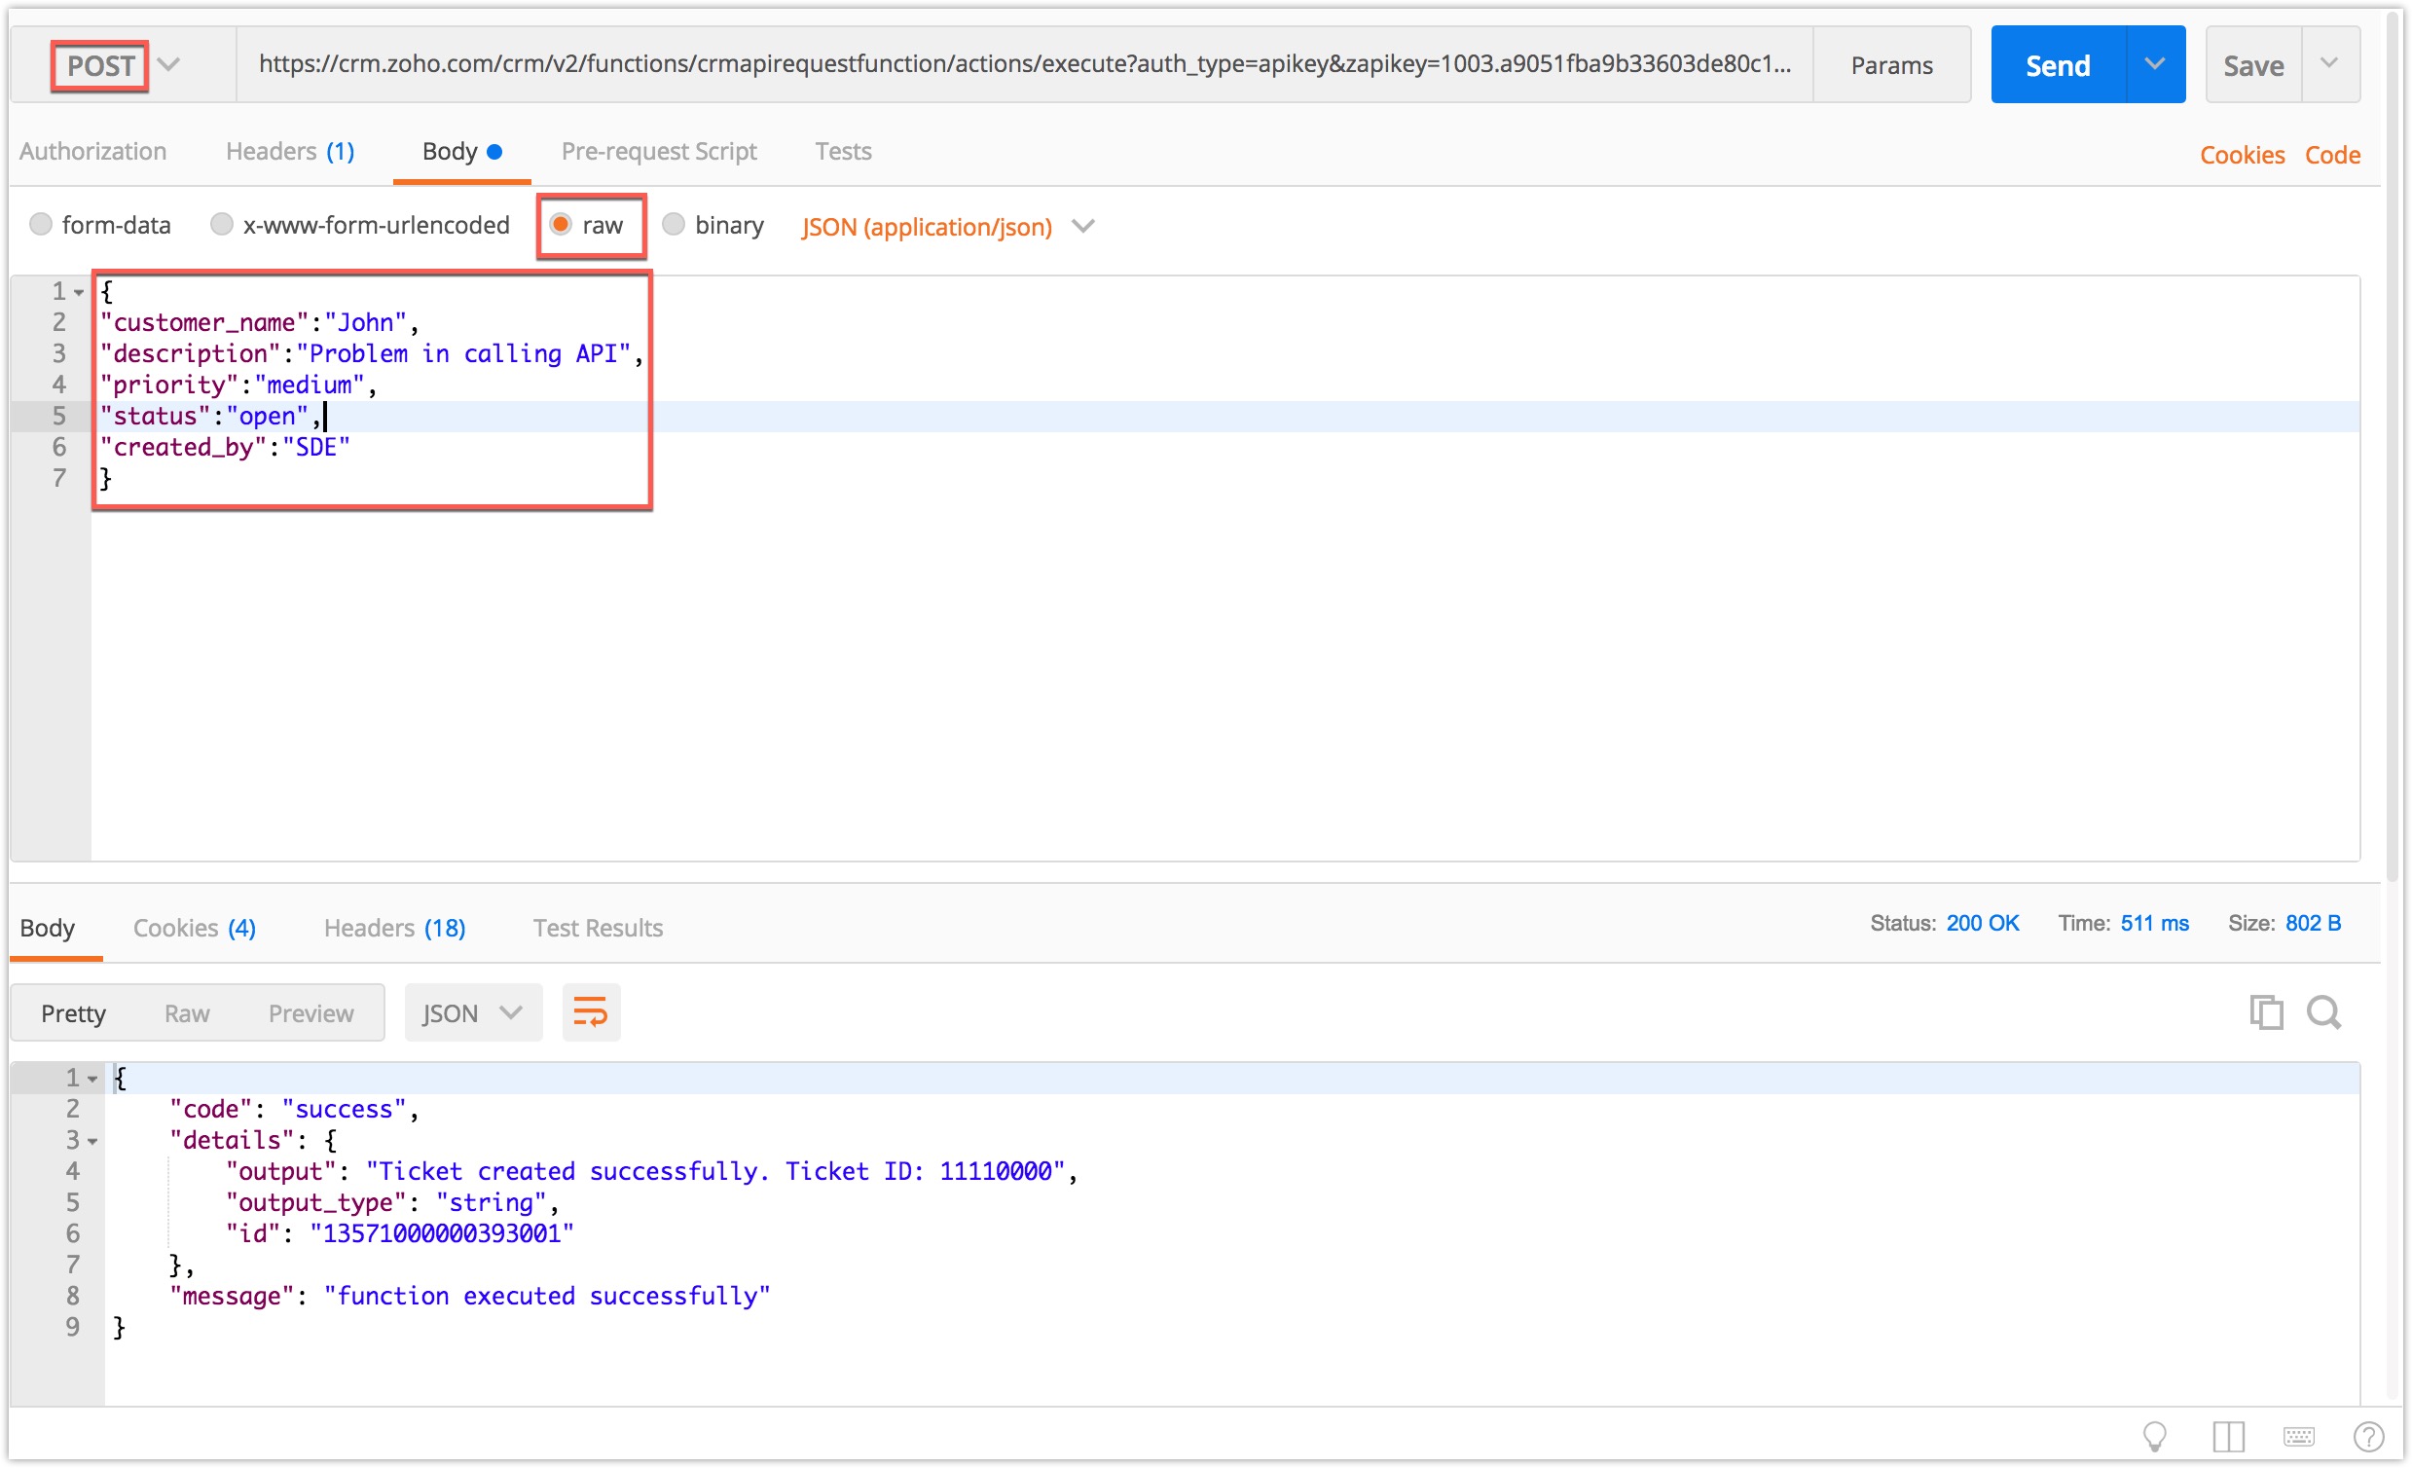The width and height of the screenshot is (2412, 1468).
Task: Open the Send button dropdown arrow
Action: click(2155, 64)
